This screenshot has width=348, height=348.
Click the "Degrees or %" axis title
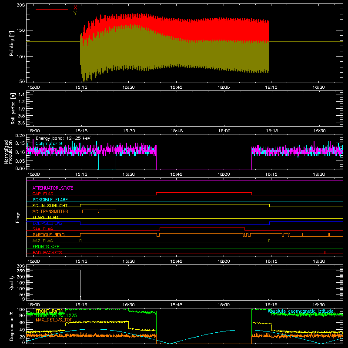pyautogui.click(x=12, y=326)
